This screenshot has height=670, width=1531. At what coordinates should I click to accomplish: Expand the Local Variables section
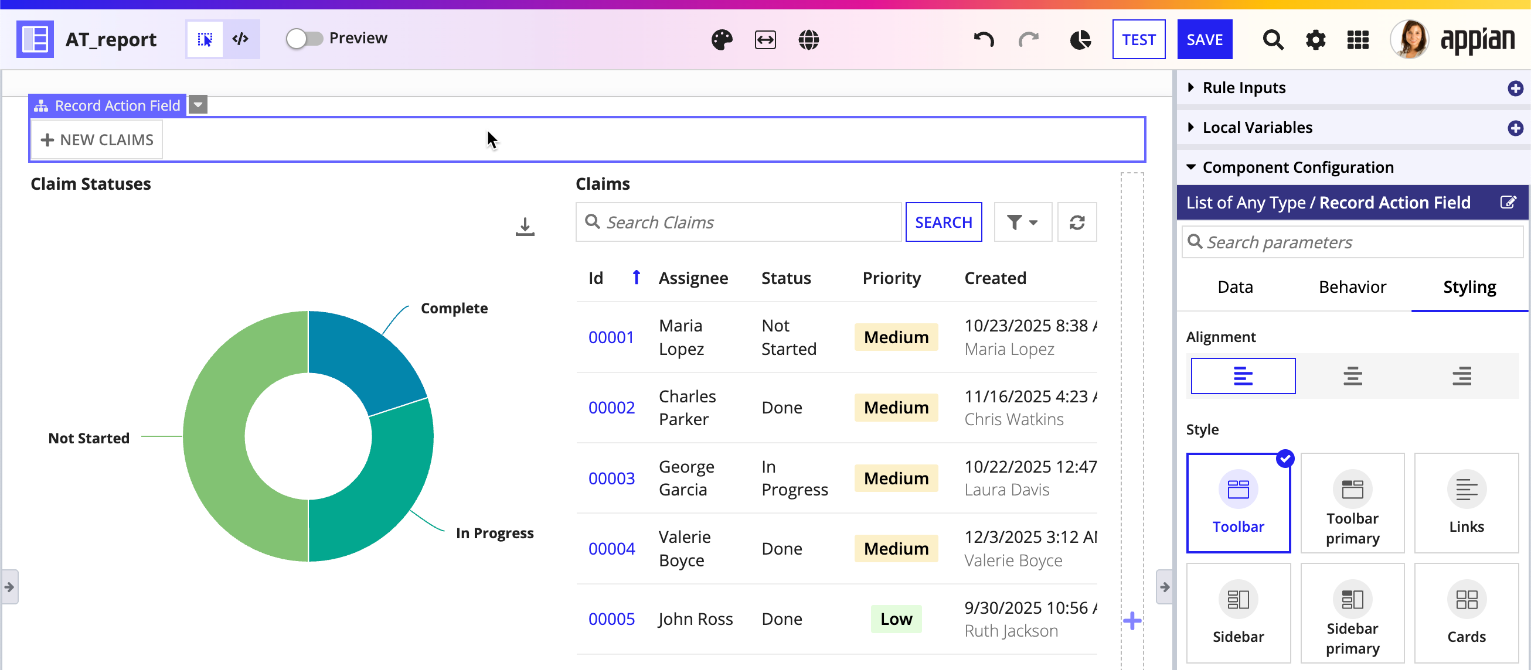tap(1190, 128)
